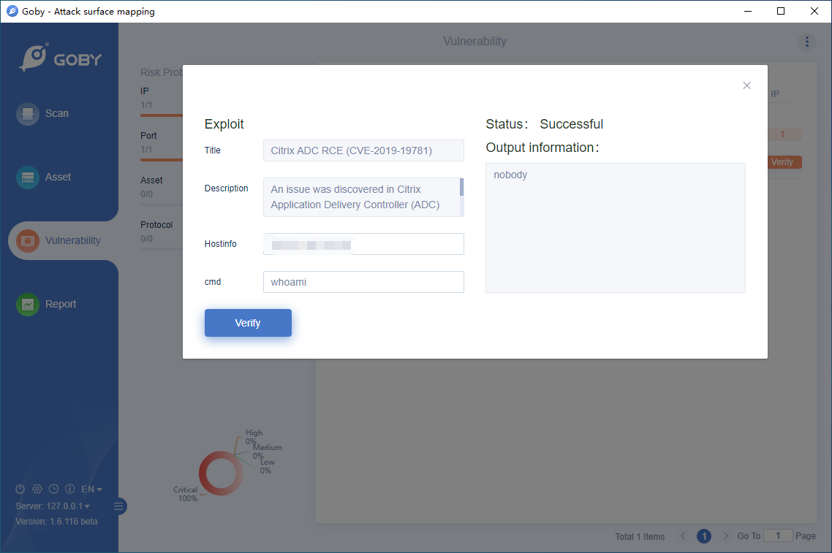Screen dimensions: 832x553
Task: Click the blue Verify button
Action: pyautogui.click(x=248, y=323)
